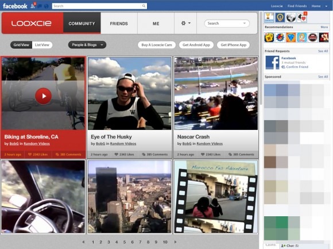Click Confirm Friend link
This screenshot has width=333, height=249.
tap(297, 67)
